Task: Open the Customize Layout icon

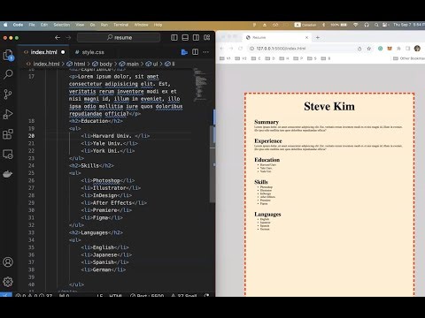Action: tap(207, 38)
